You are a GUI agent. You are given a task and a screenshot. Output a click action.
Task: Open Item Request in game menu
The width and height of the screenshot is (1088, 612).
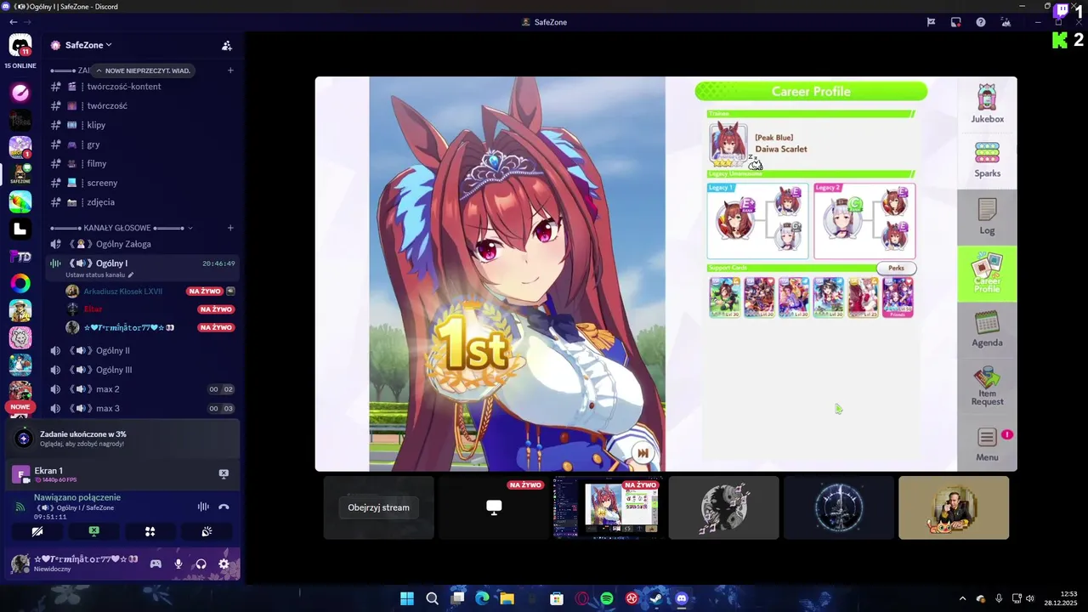click(987, 386)
